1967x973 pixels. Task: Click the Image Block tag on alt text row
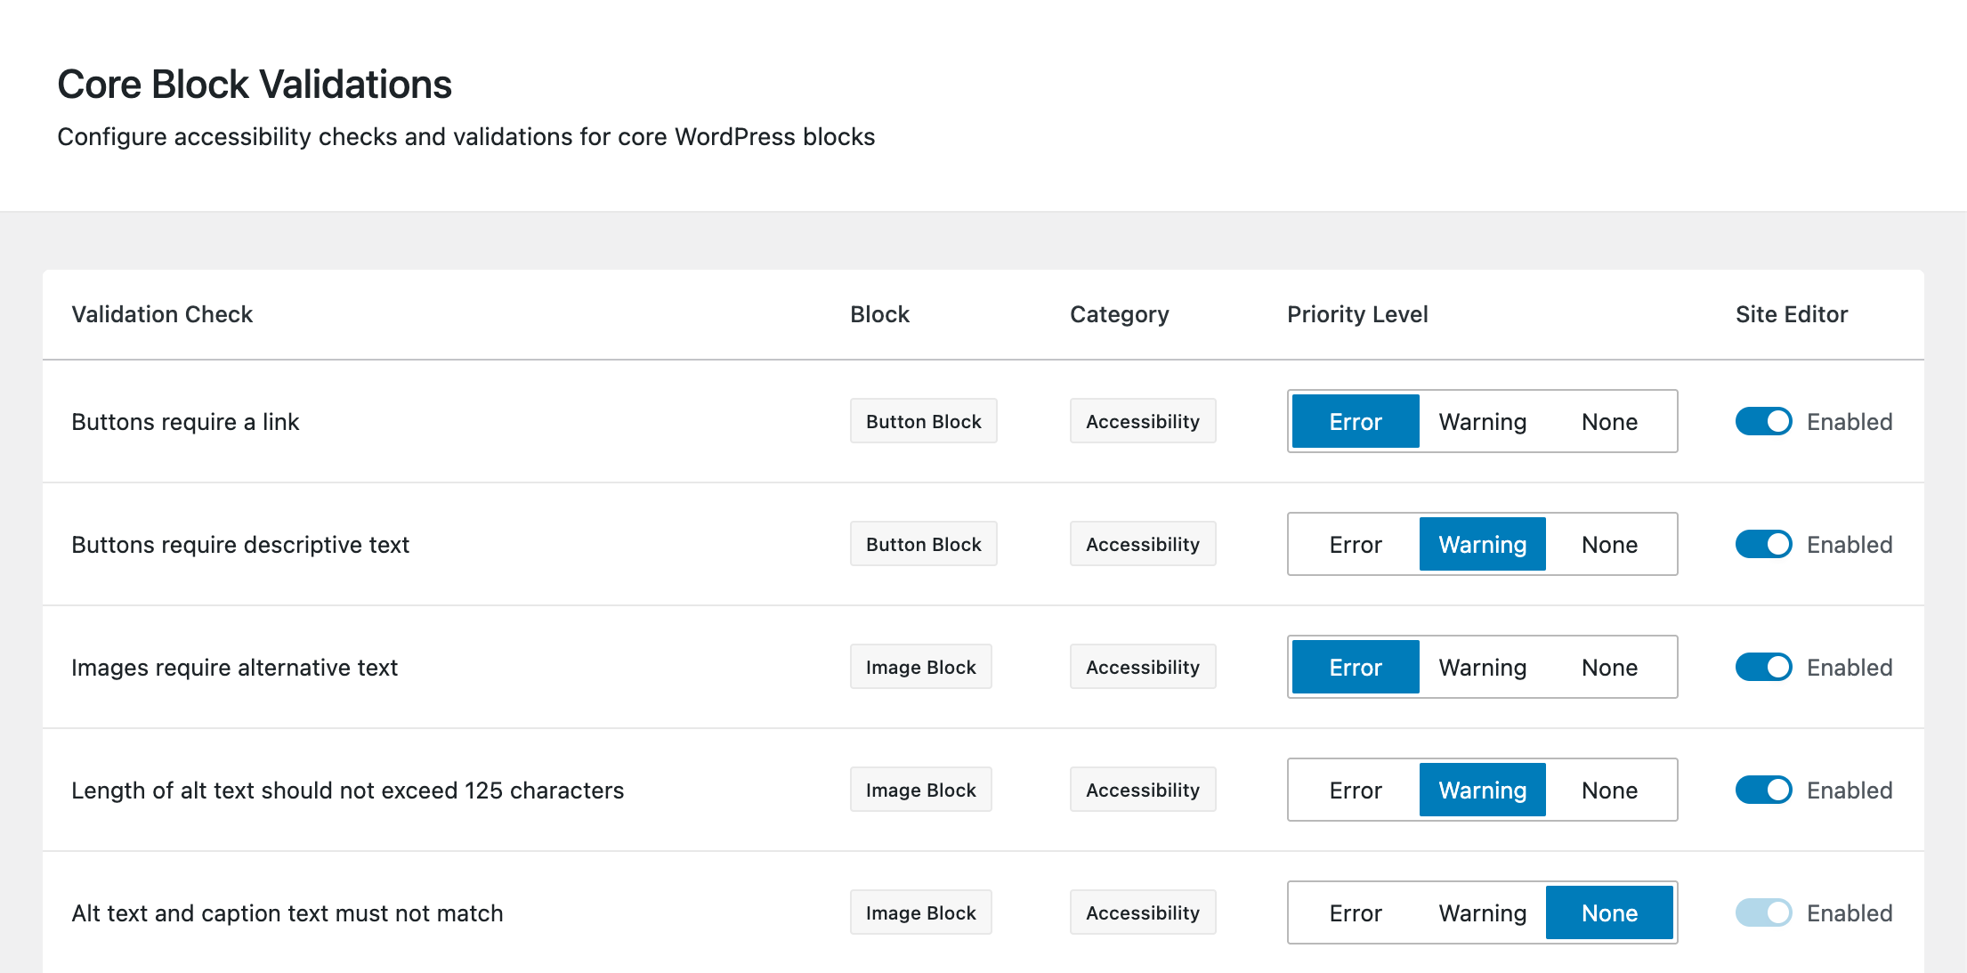[x=920, y=667]
